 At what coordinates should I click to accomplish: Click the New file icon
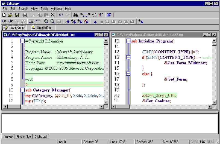coord(4,15)
